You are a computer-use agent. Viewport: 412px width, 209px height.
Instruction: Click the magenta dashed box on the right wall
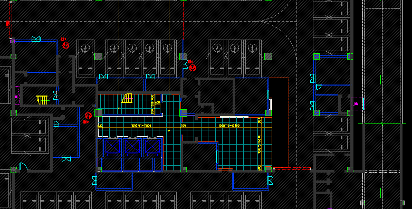[x=357, y=104]
